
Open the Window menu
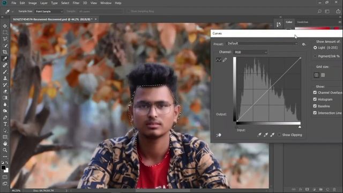106,3
